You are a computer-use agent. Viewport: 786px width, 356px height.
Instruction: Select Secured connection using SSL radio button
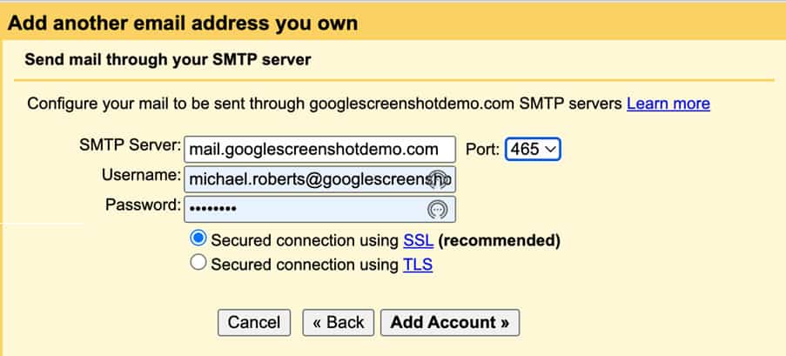coord(198,238)
